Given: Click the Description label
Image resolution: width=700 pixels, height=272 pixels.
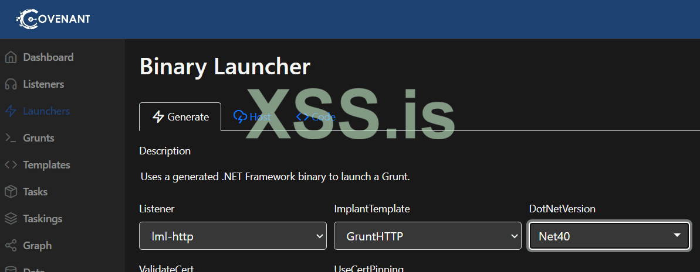Looking at the screenshot, I should pyautogui.click(x=165, y=151).
